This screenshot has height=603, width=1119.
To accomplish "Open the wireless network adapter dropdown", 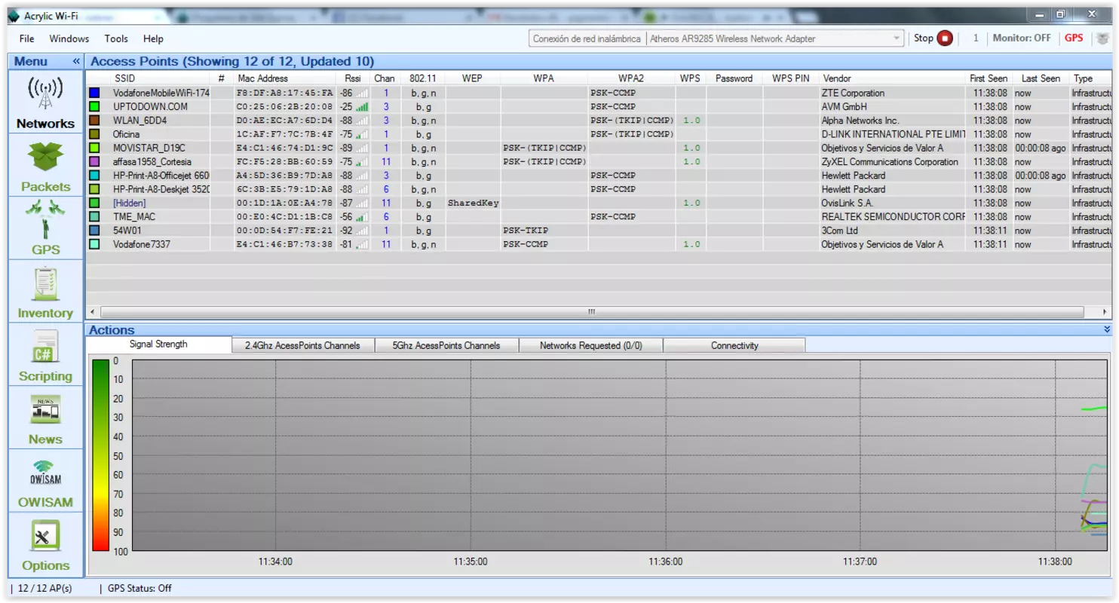I will click(x=897, y=38).
